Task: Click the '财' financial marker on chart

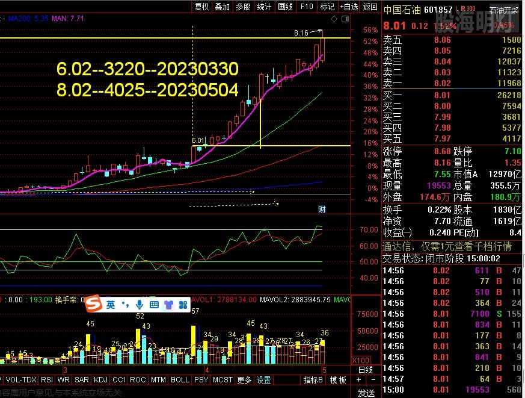Action: 322,209
